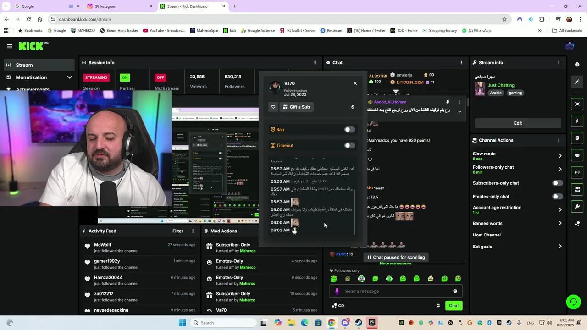Open Stream info three-dot menu
This screenshot has width=587, height=330.
click(559, 63)
